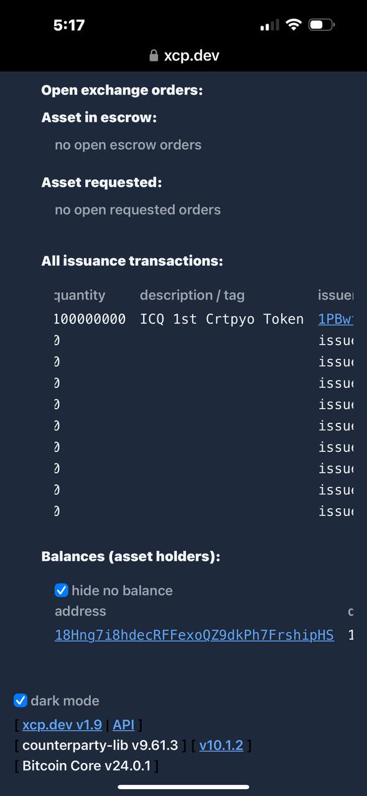Screen dimensions: 367x796
Task: Tap the xcp.dev address bar
Action: click(184, 56)
